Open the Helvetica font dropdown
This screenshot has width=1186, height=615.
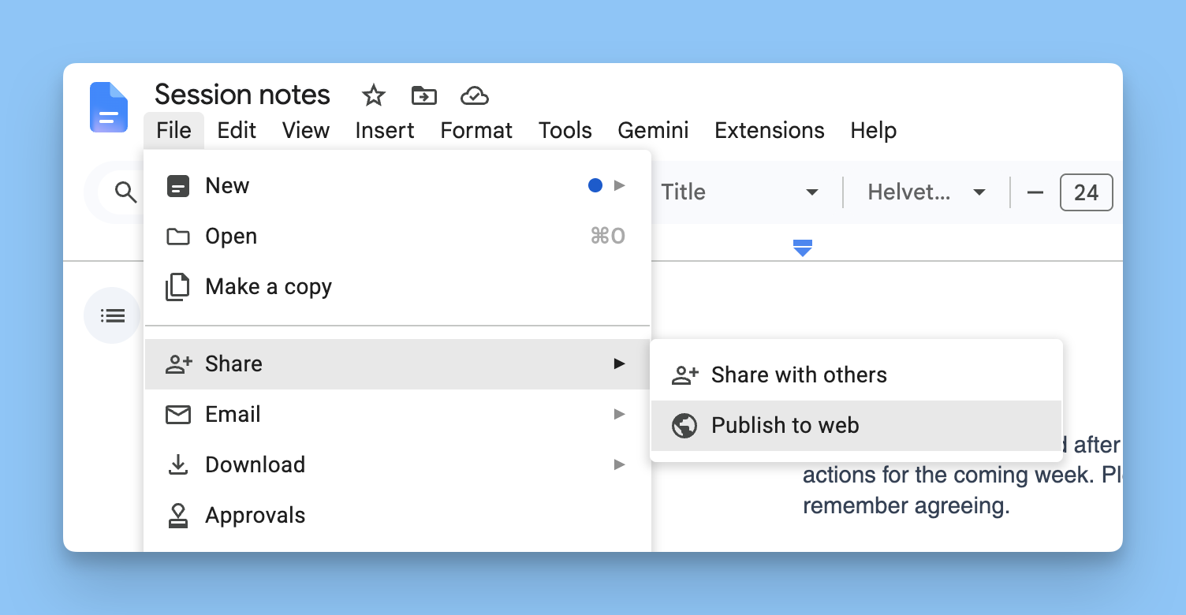point(927,192)
